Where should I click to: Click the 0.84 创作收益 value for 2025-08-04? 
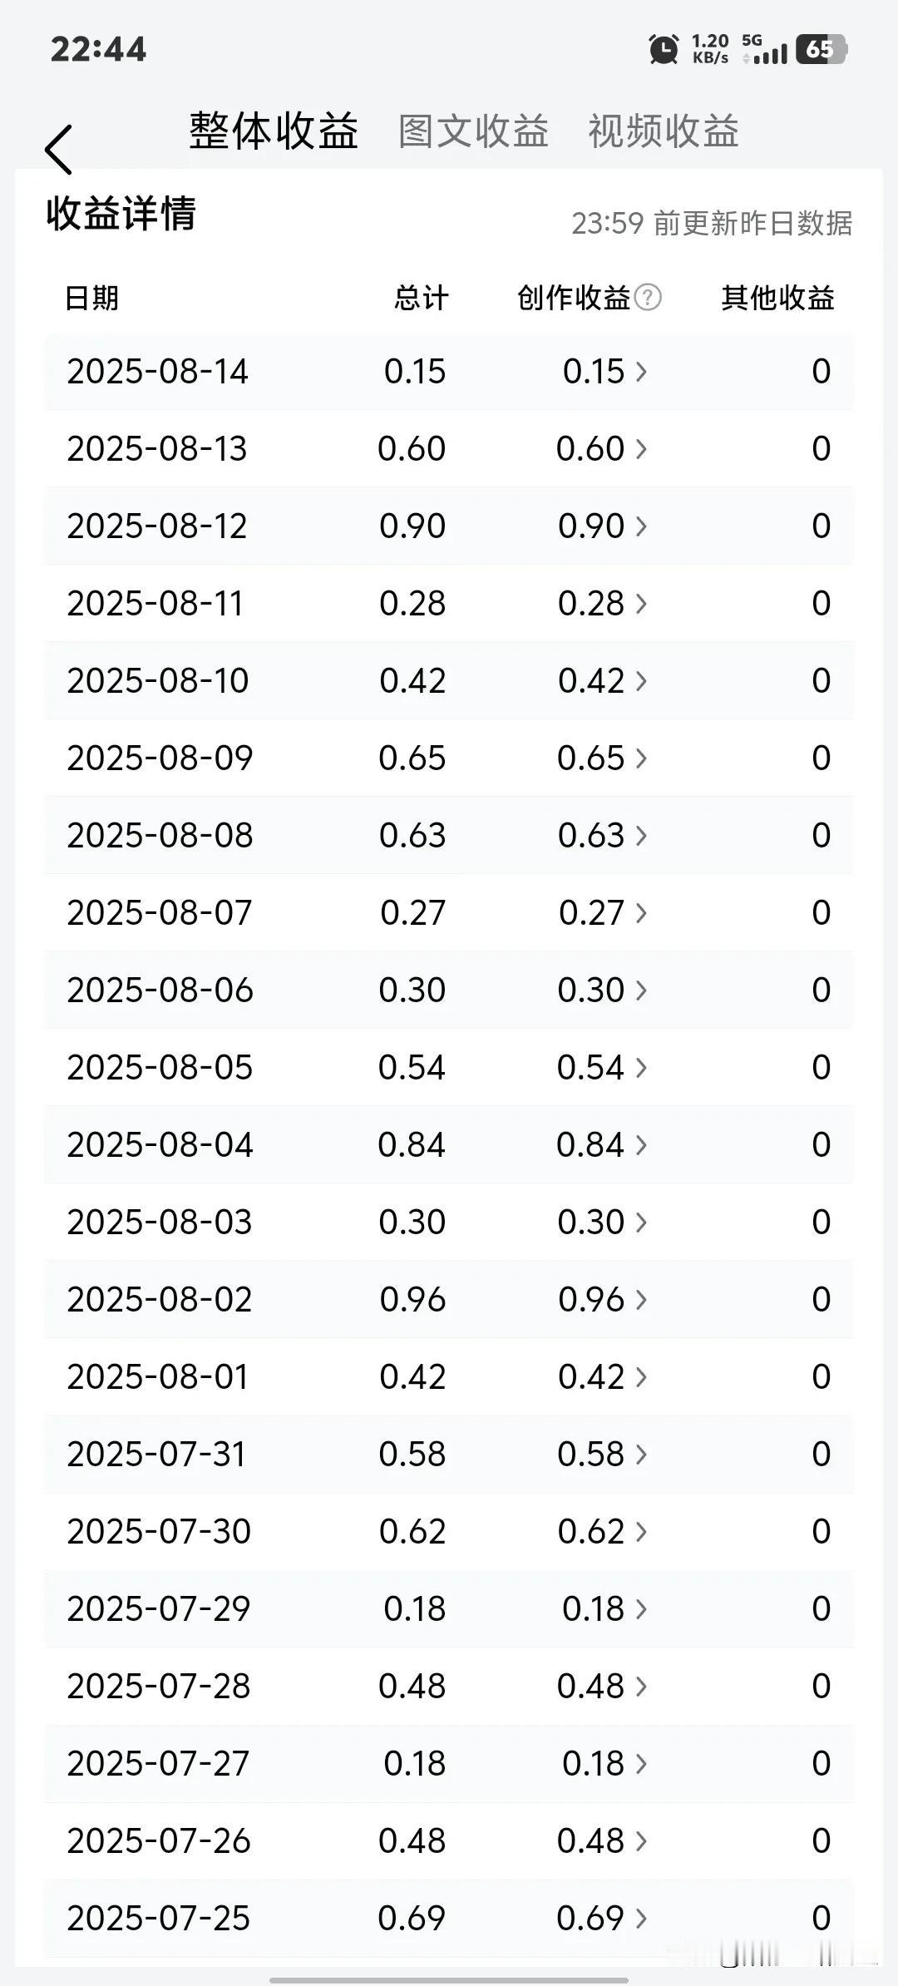tap(590, 1144)
